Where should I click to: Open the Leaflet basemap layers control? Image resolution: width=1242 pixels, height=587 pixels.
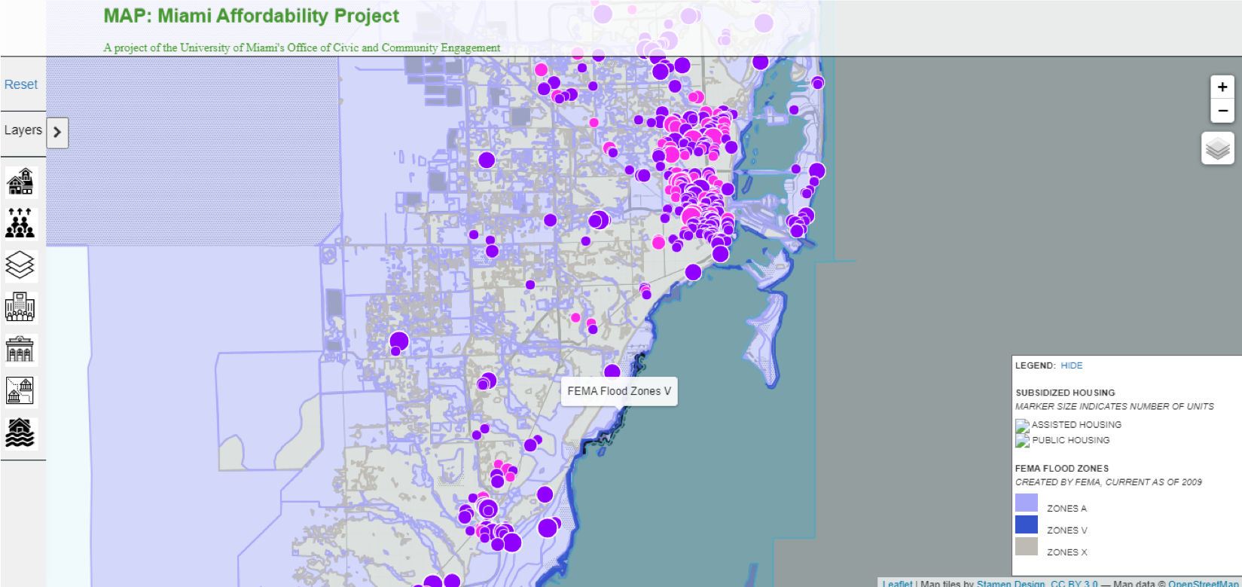(1218, 148)
